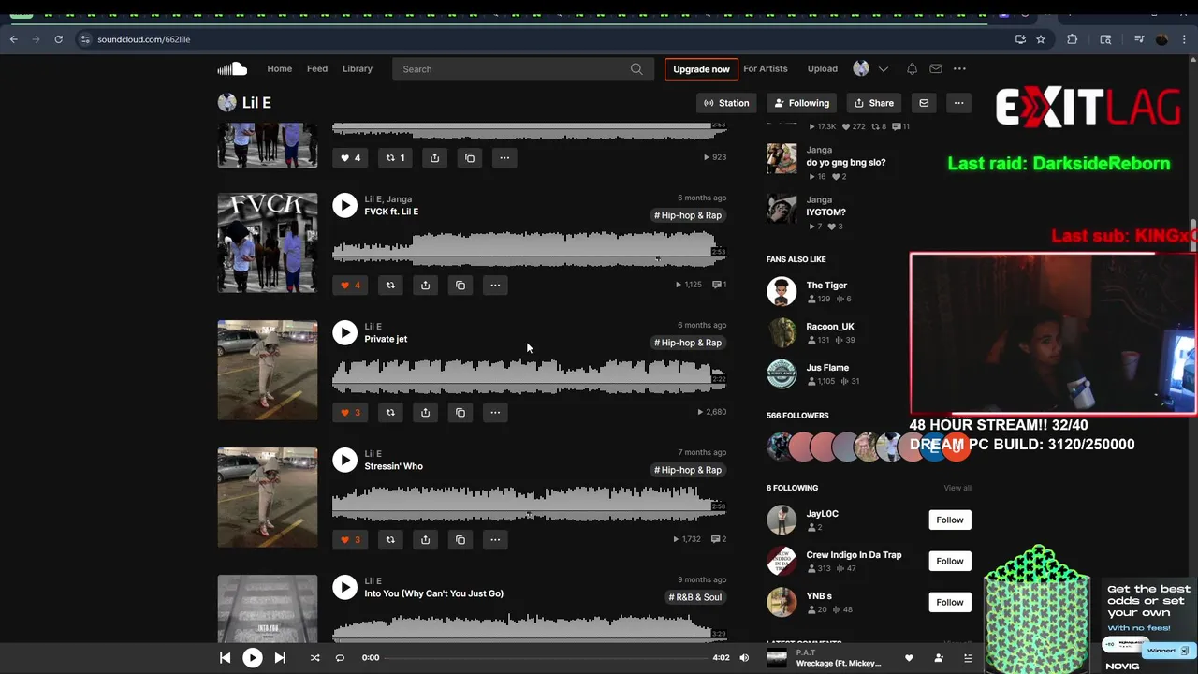View all following accounts
This screenshot has width=1198, height=674.
tap(957, 488)
